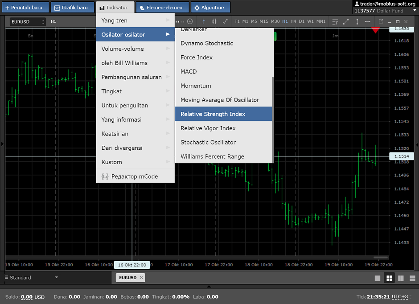Switch to two horizontal rows layout icon
The height and width of the screenshot is (304, 419).
(412, 278)
